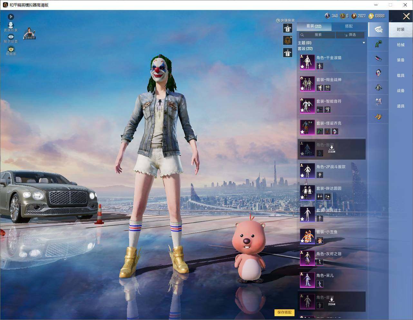Select wardrobe preset hanger number 3
The width and height of the screenshot is (413, 320).
(288, 28)
